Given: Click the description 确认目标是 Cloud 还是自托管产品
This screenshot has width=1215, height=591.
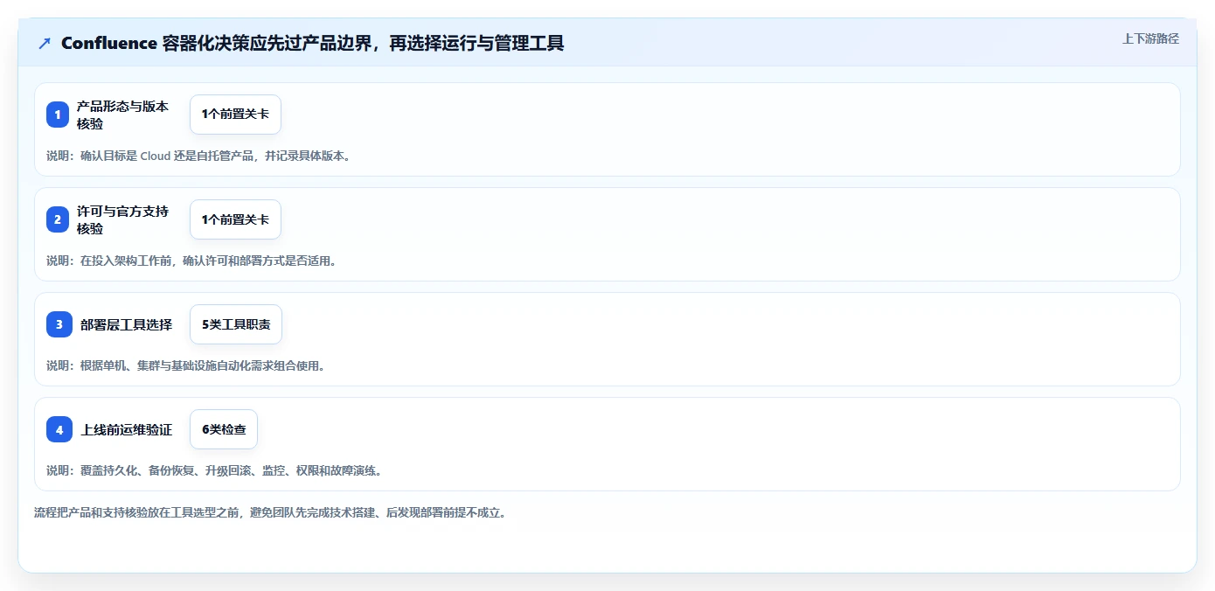Looking at the screenshot, I should coord(198,156).
